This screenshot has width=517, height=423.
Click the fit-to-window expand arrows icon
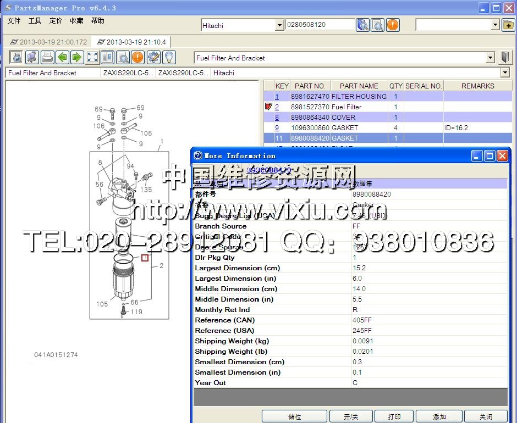point(92,57)
